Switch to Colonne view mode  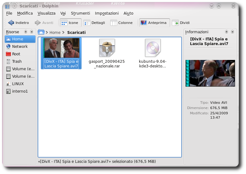point(121,23)
